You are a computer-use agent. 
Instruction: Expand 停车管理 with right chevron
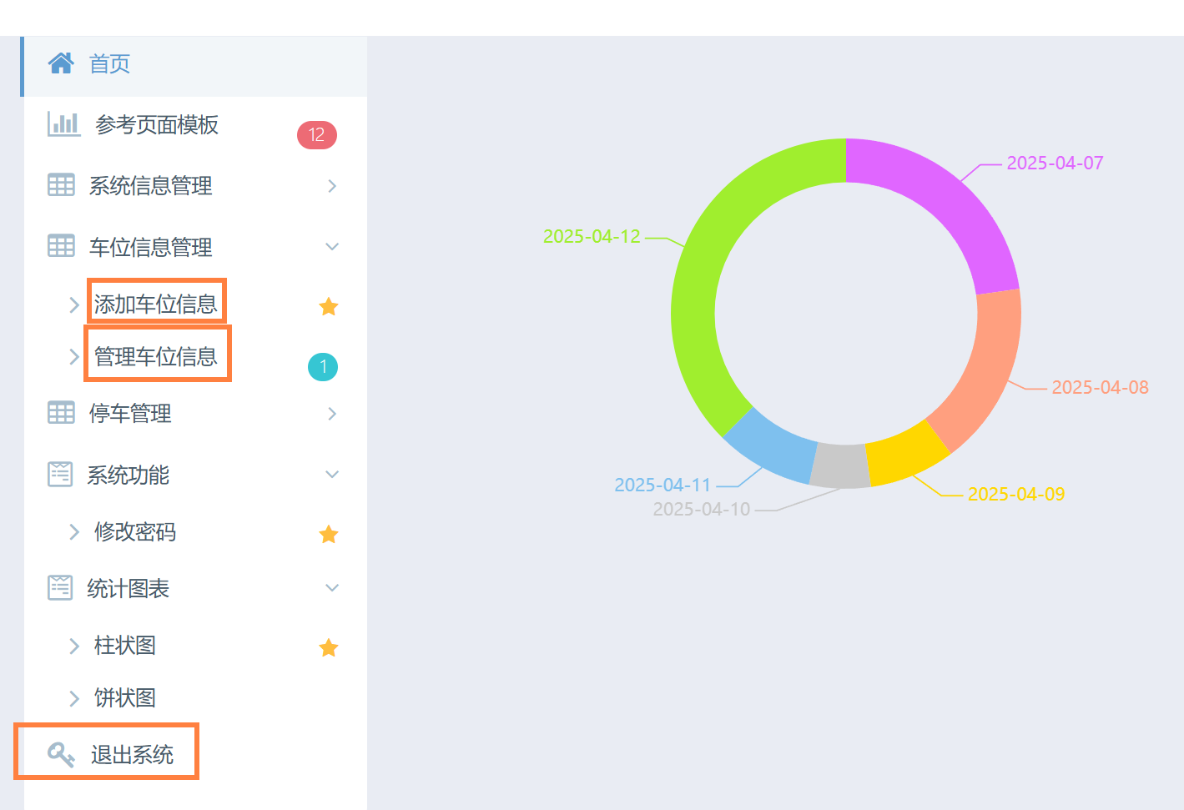click(332, 414)
